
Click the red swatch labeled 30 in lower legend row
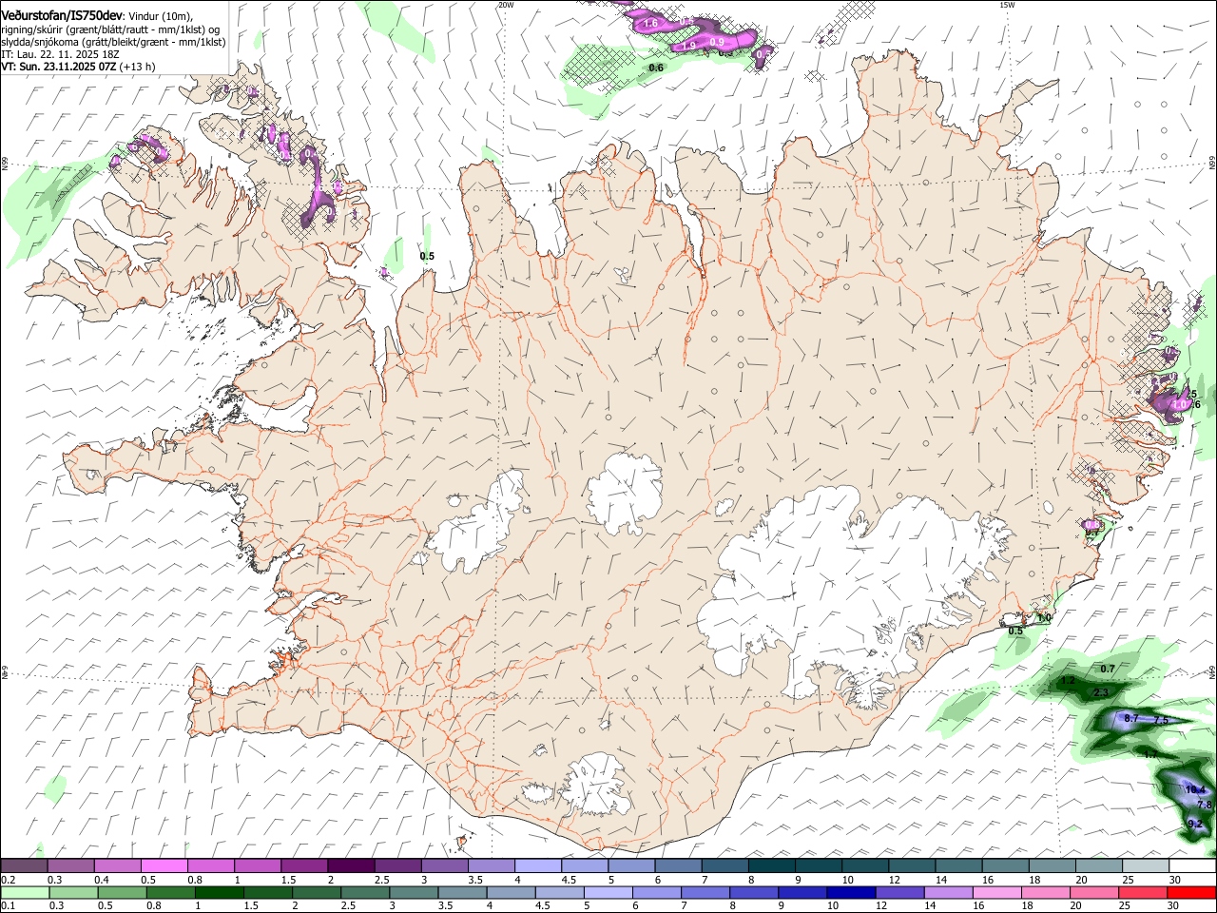1190,893
